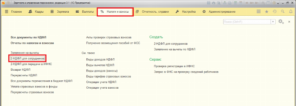Show the history clock icon
The height and width of the screenshot is (106, 296).
point(275,12)
